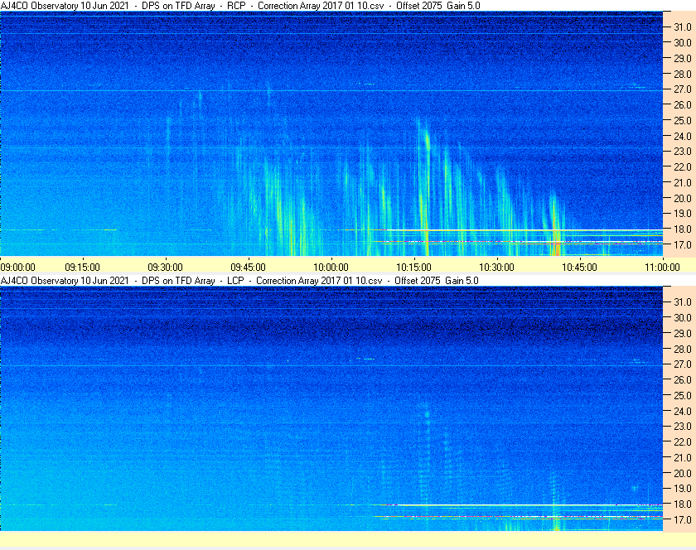
Task: Click the 27.0 frequency label in RCP plot
Action: 683,89
